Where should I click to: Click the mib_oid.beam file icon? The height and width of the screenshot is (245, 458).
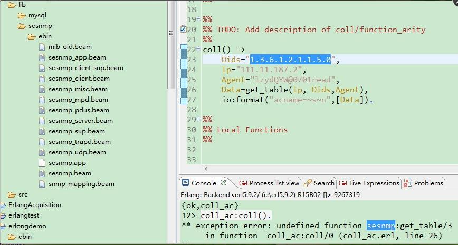point(42,47)
